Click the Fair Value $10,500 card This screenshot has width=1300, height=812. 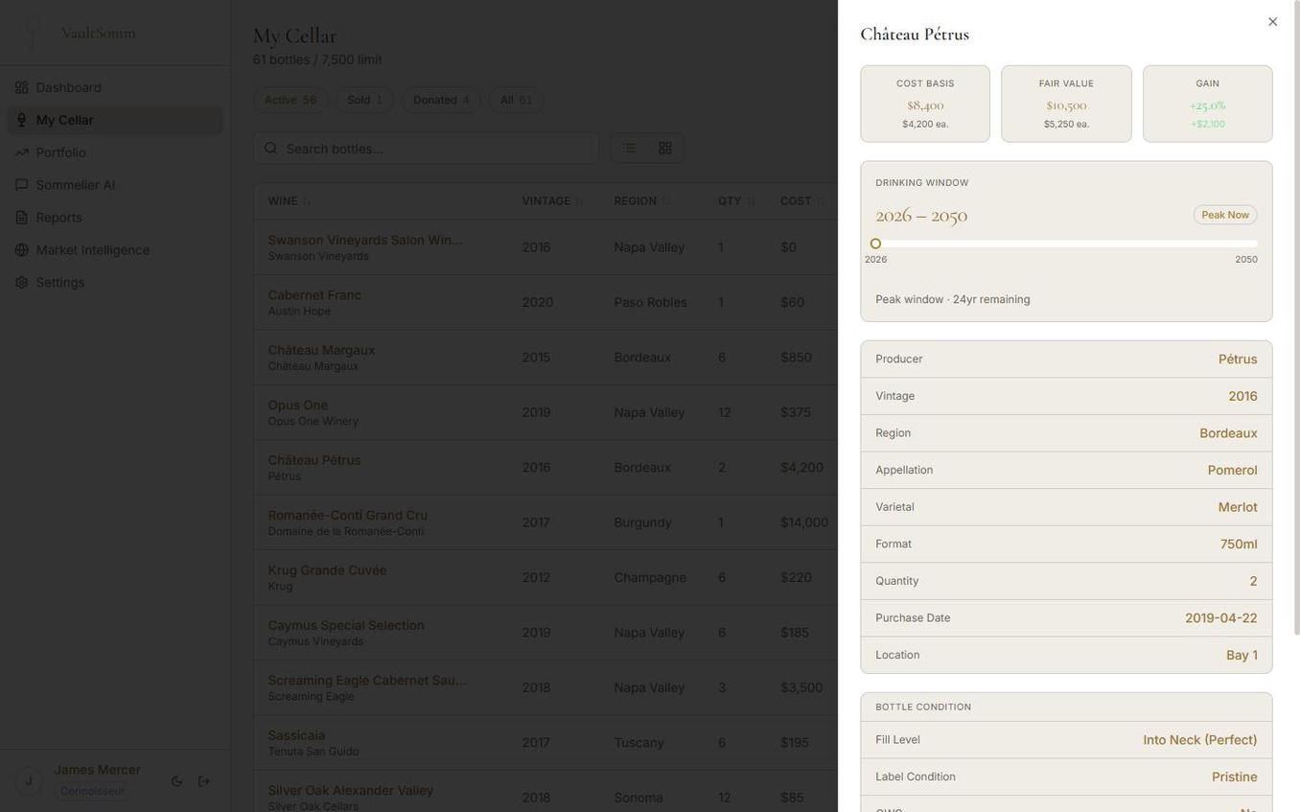(x=1066, y=104)
